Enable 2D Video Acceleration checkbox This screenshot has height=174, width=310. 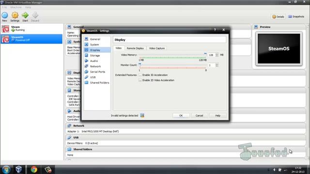coord(140,80)
